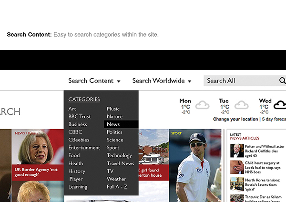
Task: Click the magnifying glass search icon
Action: pos(282,81)
